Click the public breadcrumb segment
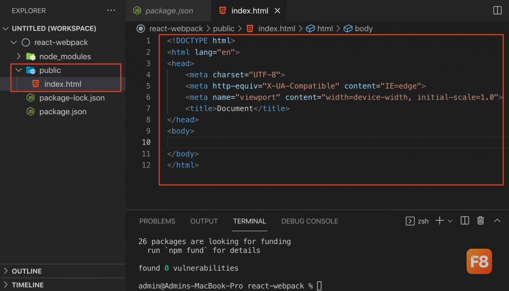Viewport: 509px width, 291px height. pyautogui.click(x=224, y=29)
